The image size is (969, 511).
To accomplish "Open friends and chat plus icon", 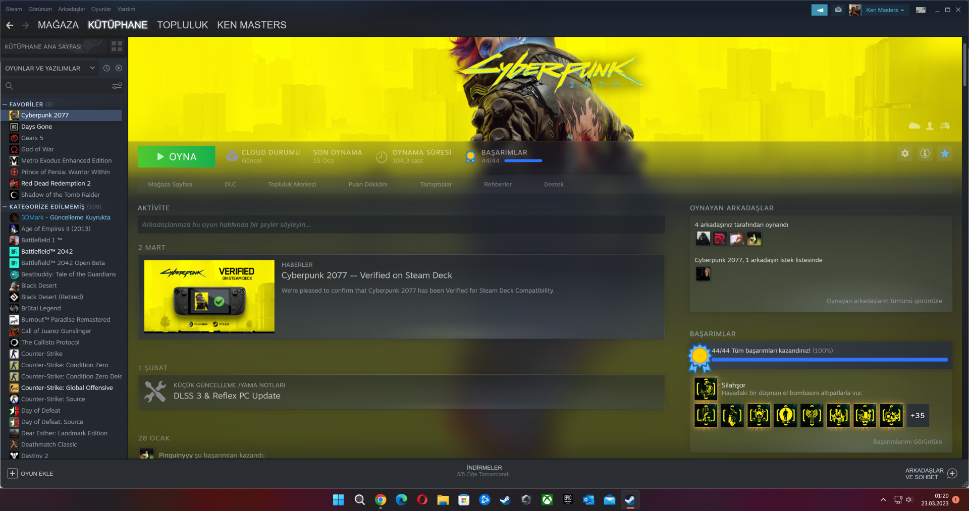I will pyautogui.click(x=952, y=474).
